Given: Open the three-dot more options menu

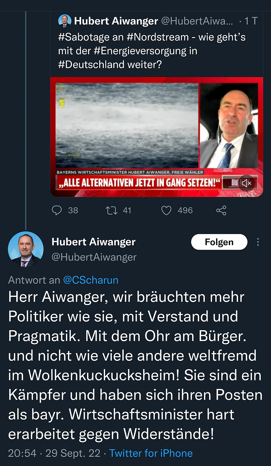Looking at the screenshot, I should [x=258, y=242].
